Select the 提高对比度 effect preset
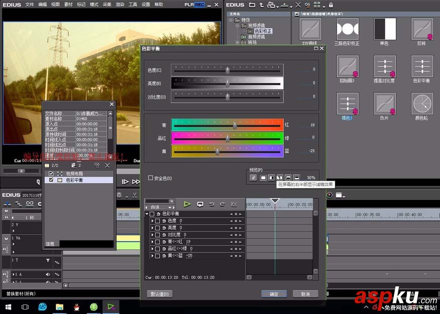This screenshot has width=440, height=314. pyautogui.click(x=385, y=66)
